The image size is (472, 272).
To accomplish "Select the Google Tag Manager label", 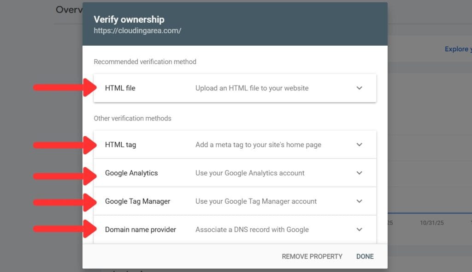I will pos(137,201).
